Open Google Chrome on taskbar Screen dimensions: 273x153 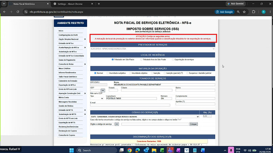129,150
